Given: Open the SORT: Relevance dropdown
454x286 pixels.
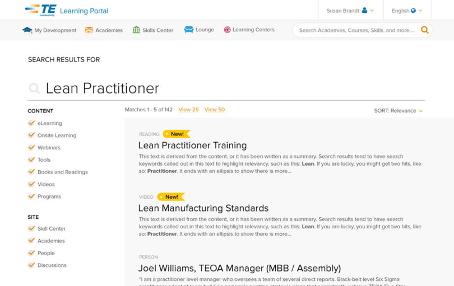Looking at the screenshot, I should (x=399, y=111).
